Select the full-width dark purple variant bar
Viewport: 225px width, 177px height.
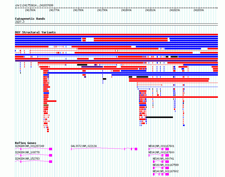[116, 61]
